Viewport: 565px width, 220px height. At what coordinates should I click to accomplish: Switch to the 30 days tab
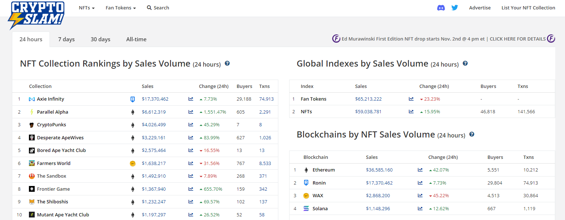coord(100,39)
